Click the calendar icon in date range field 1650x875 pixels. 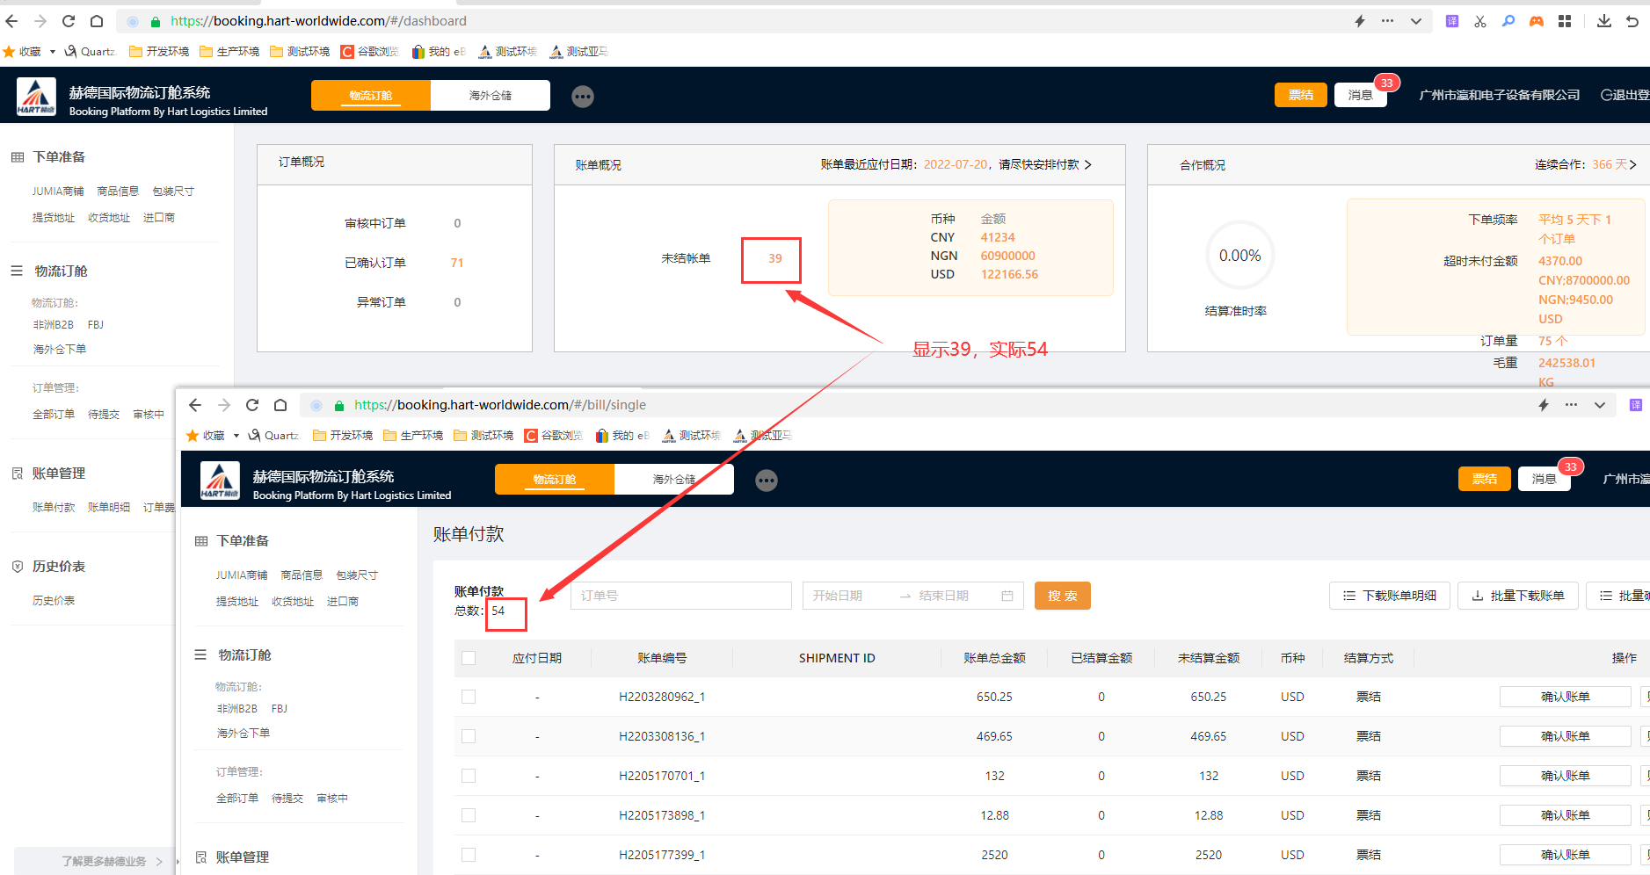coord(1007,596)
